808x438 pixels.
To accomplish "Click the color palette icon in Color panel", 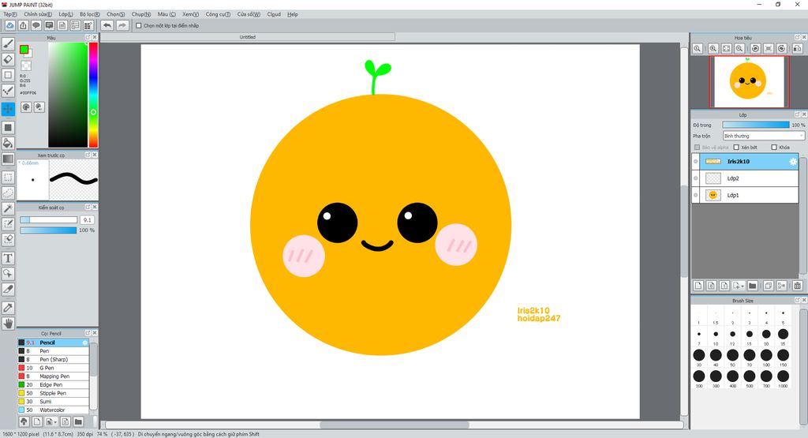I will pyautogui.click(x=26, y=107).
